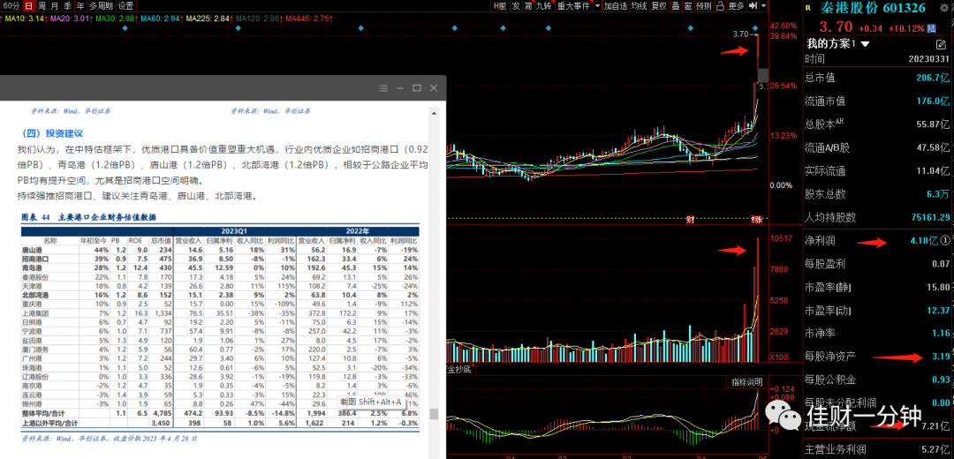Image resolution: width=954 pixels, height=459 pixels.
Task: Open the 更多 more options menu
Action: click(x=736, y=6)
